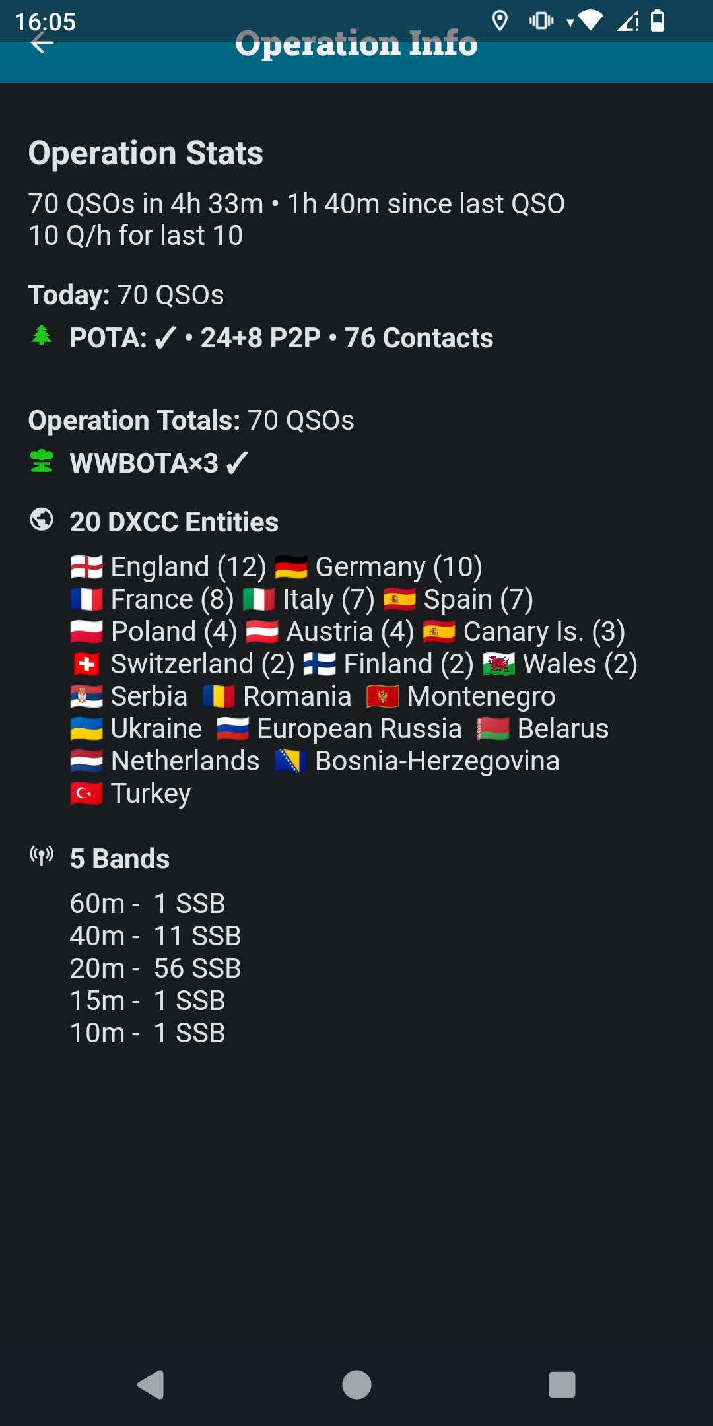
Task: Tap the Bands antenna icon
Action: click(42, 856)
